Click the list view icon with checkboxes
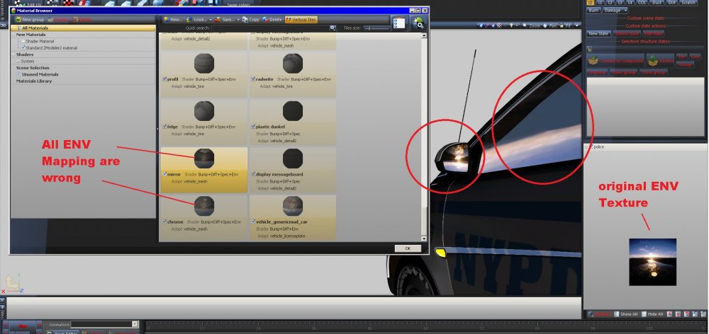The image size is (709, 334). [x=398, y=23]
